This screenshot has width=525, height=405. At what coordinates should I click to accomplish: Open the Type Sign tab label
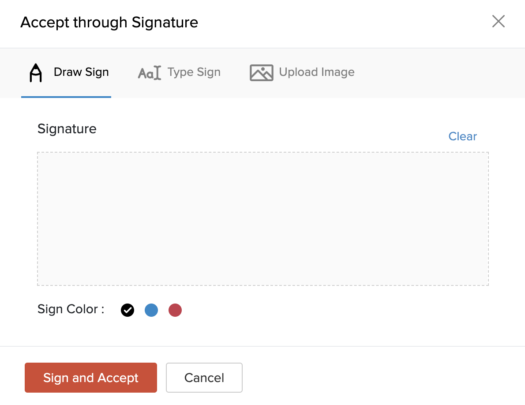click(x=194, y=72)
